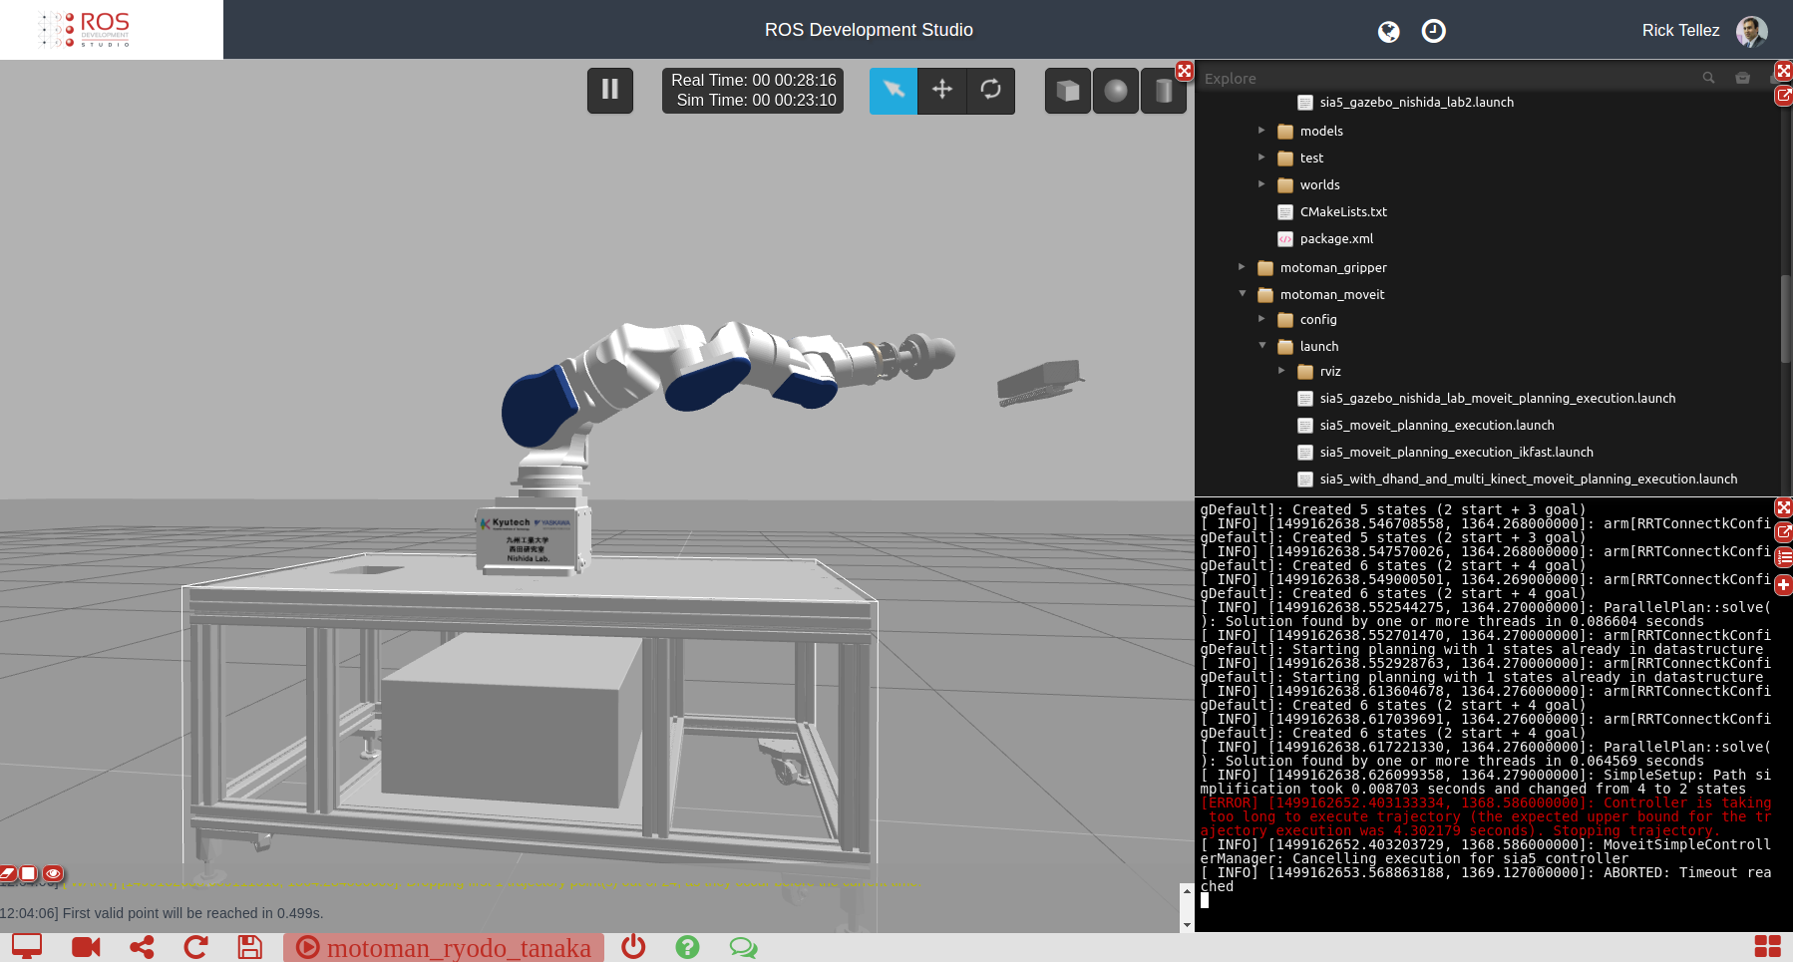Insert a sphere shape into scene
The width and height of the screenshot is (1793, 962).
(1116, 91)
